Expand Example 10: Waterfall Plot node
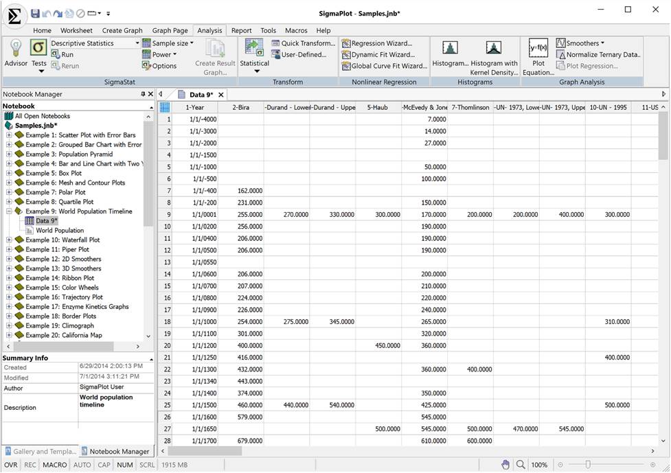 (9, 240)
